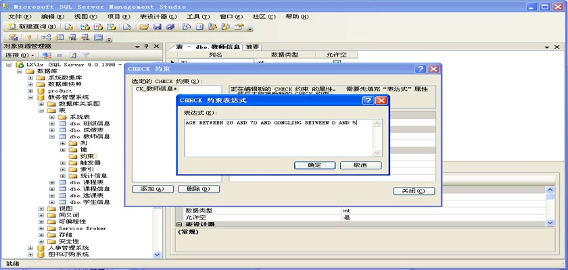Screen dimensions: 568x270
Task: Expand the product database node
Action: 30,90
